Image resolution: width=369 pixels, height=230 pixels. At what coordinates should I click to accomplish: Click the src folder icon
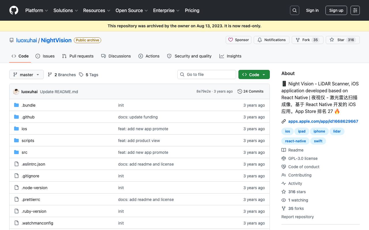point(16,152)
